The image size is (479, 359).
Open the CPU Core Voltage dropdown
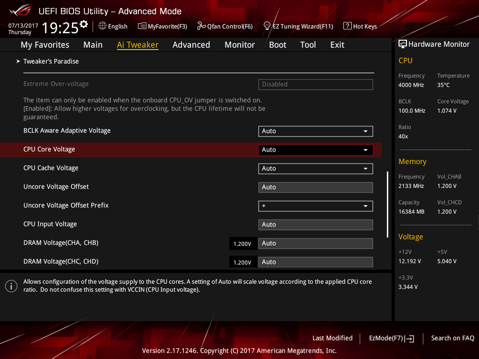(x=316, y=150)
